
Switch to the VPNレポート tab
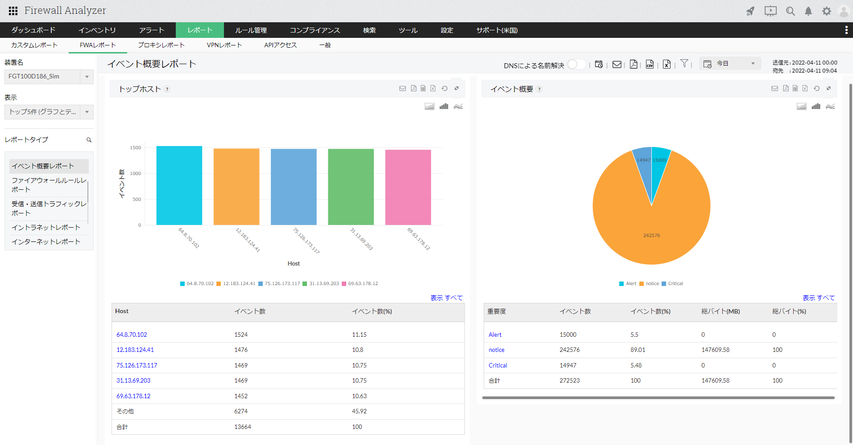[224, 45]
